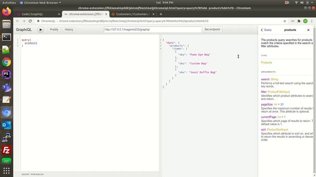Open the text editor notepad dock icon
Viewport: 316px width, 177px height.
pyautogui.click(x=6, y=100)
